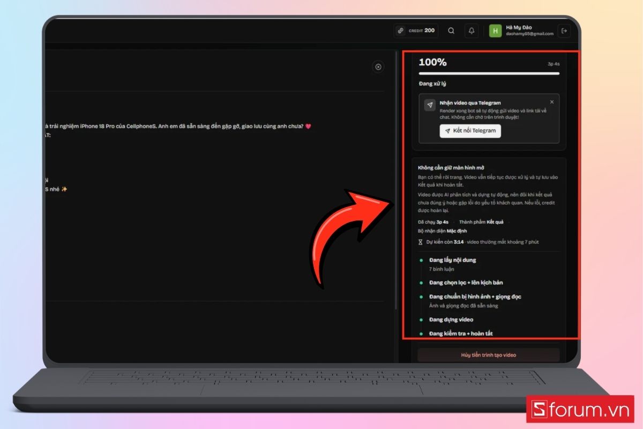
Task: Click green dot beside Đang dựng video
Action: 421,320
